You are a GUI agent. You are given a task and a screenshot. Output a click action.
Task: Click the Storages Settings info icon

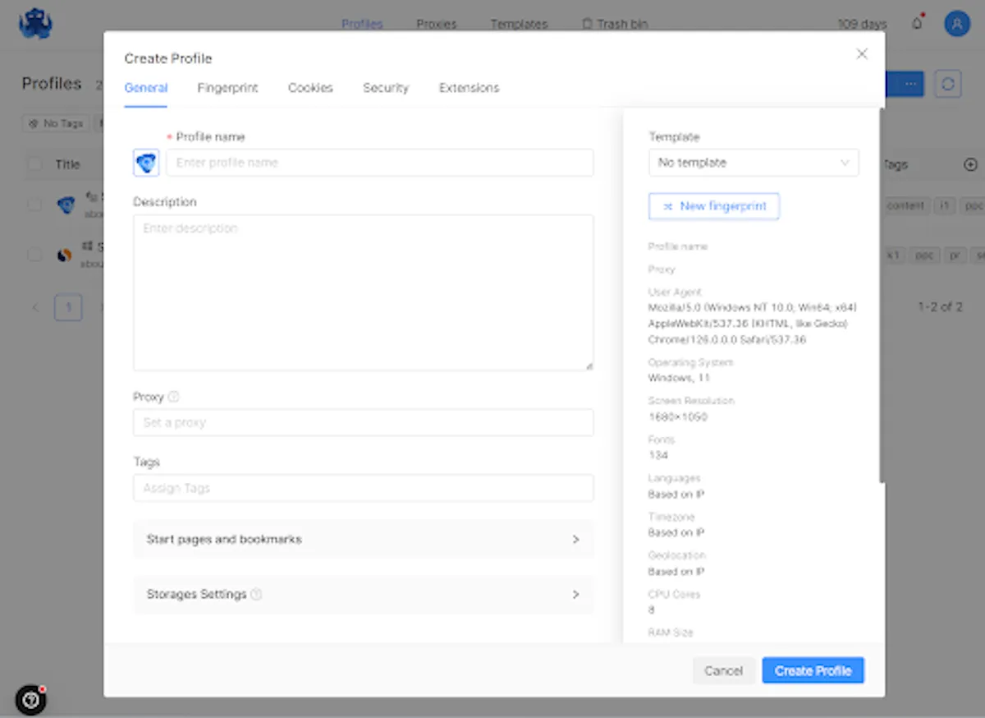(x=256, y=594)
